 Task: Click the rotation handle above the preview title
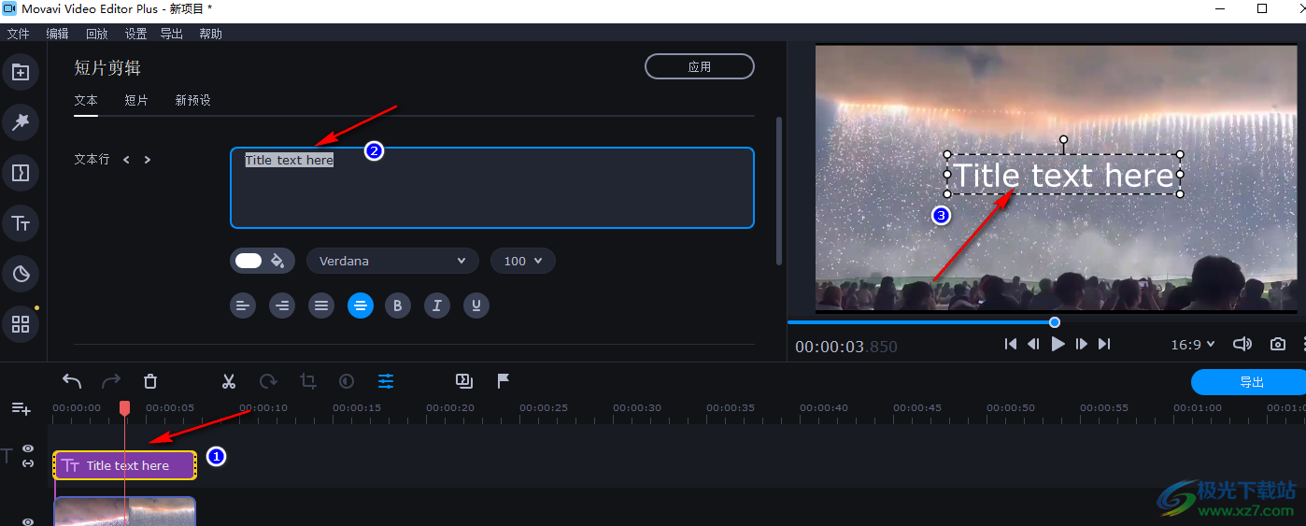pyautogui.click(x=1063, y=139)
